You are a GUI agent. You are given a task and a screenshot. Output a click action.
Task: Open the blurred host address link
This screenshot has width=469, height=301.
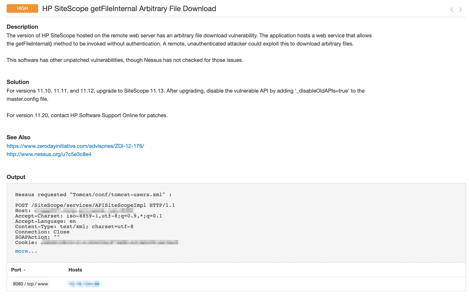pos(84,284)
